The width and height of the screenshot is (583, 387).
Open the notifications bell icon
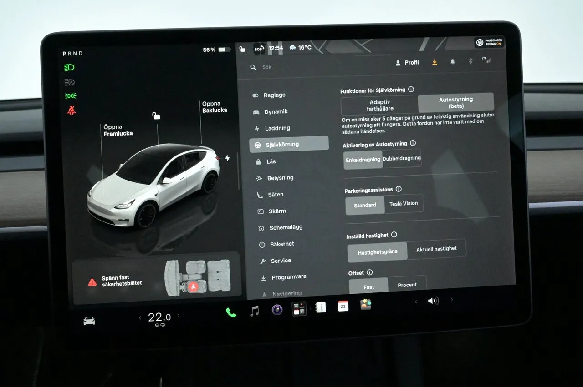pos(453,62)
